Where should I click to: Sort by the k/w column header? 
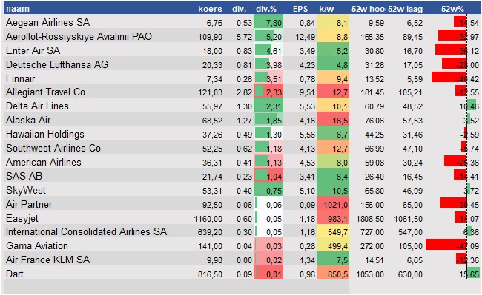click(326, 9)
